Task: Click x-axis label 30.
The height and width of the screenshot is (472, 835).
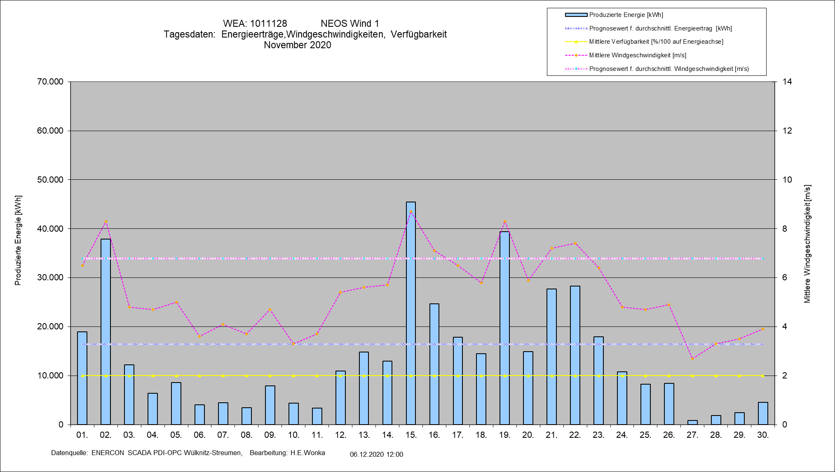Action: click(763, 435)
